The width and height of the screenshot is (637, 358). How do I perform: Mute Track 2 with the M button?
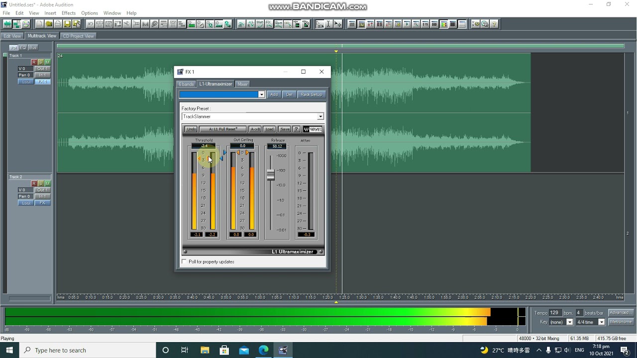pos(47,183)
